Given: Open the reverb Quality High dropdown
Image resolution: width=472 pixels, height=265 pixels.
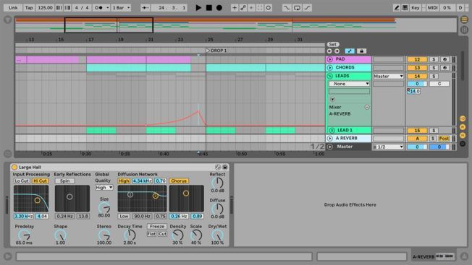Looking at the screenshot, I should (104, 188).
